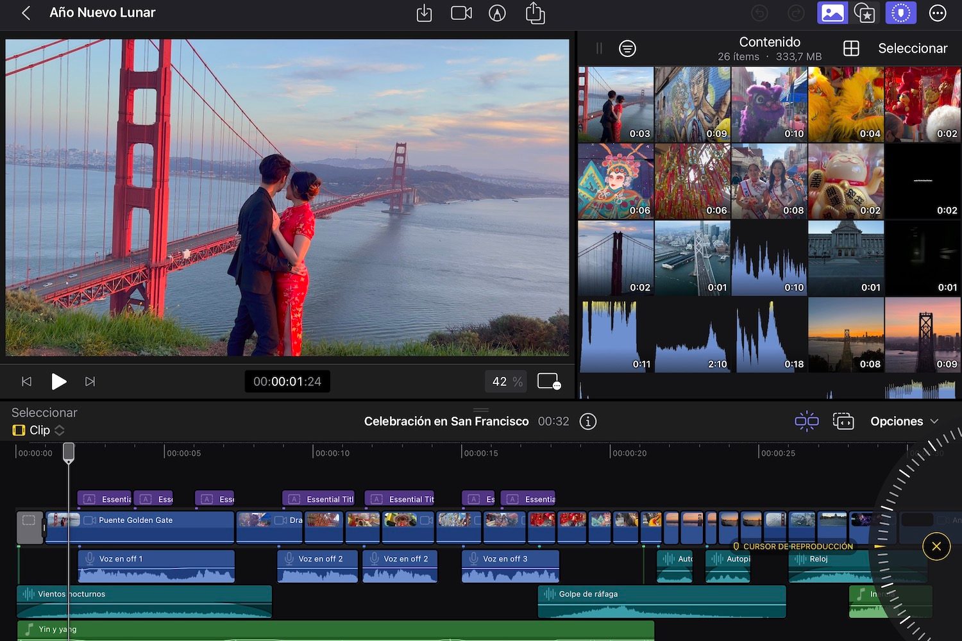Select the lion dance clip thumbnail

(x=769, y=103)
